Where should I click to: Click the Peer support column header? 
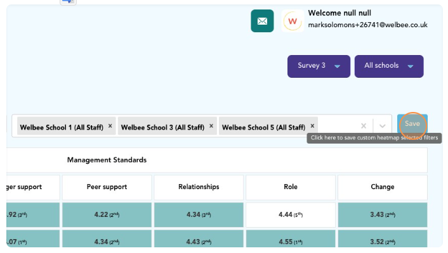tap(107, 187)
